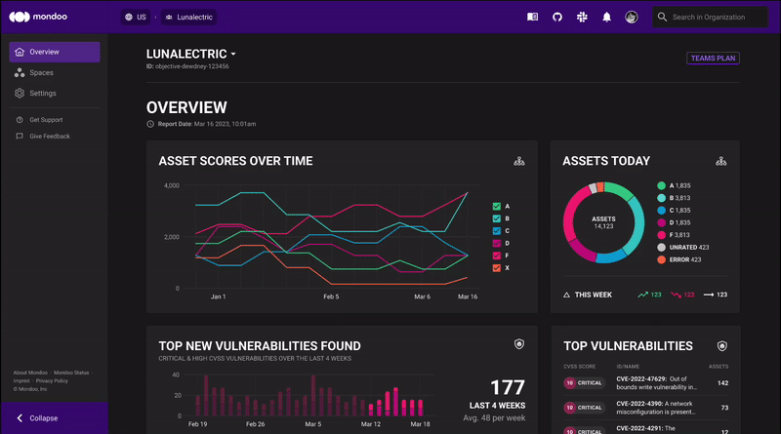Click hierarchy icon in Asset Scores Over Time
This screenshot has height=434, width=781.
coord(518,161)
